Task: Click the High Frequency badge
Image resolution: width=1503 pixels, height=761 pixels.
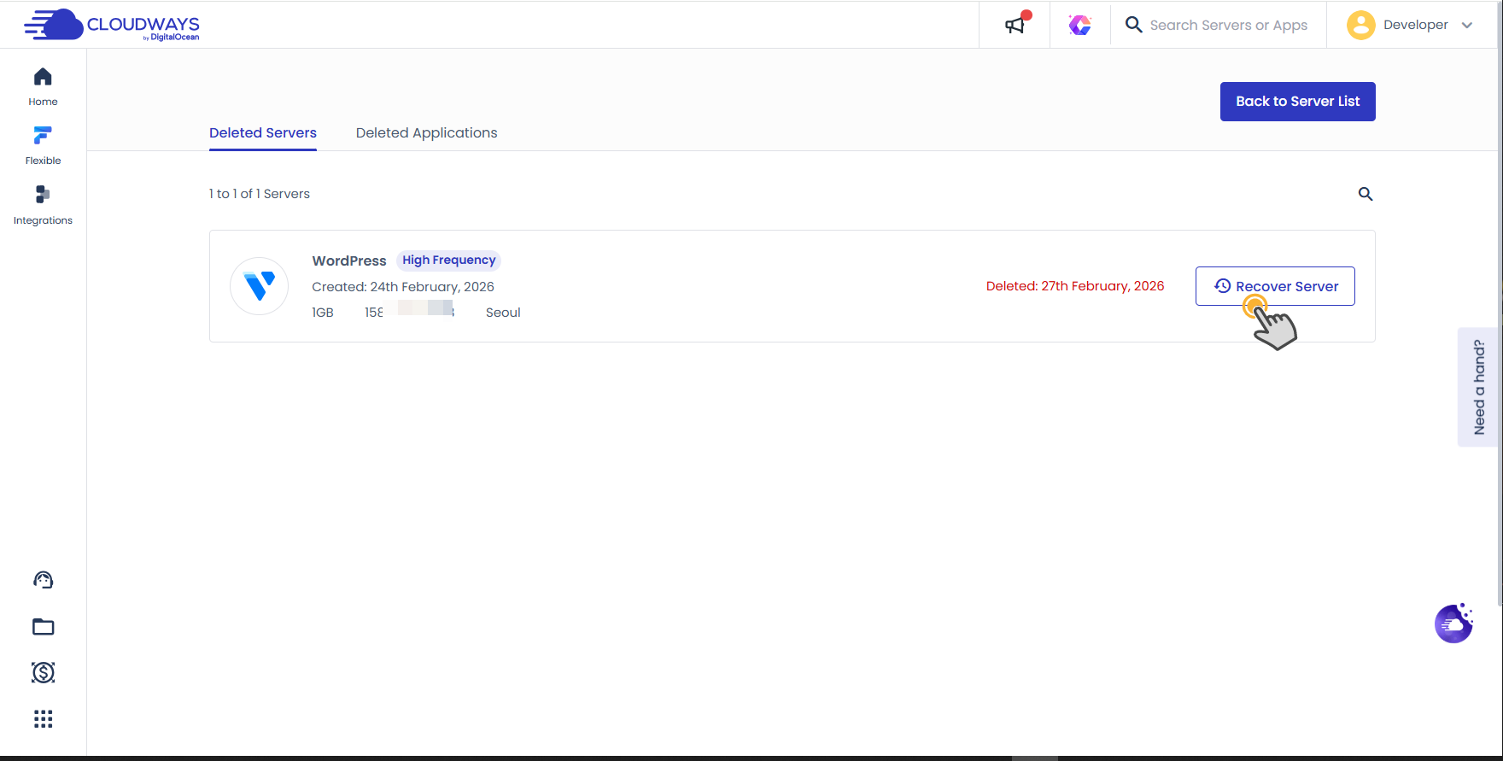Action: tap(449, 260)
